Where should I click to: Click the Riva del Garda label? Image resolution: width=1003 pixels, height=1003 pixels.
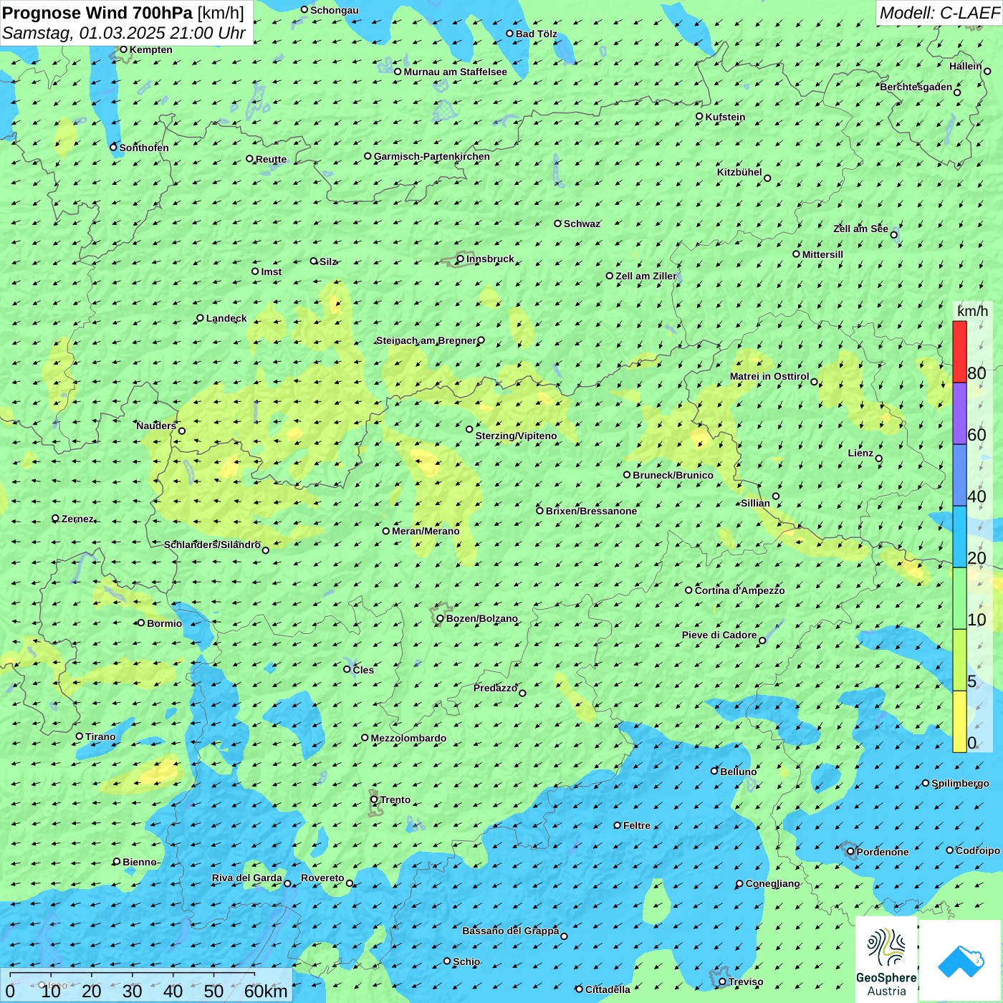(247, 878)
